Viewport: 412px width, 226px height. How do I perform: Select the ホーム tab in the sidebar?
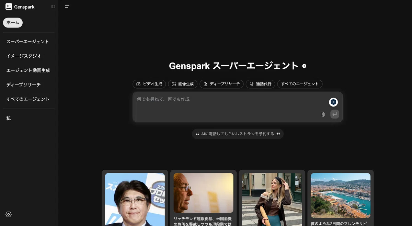click(13, 23)
